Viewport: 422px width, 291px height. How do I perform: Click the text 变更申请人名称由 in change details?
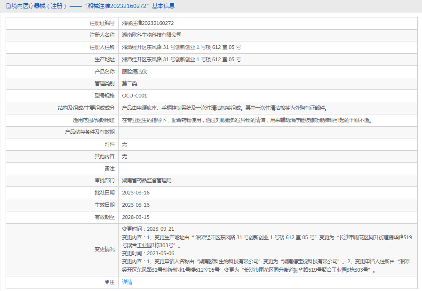coord(175,262)
